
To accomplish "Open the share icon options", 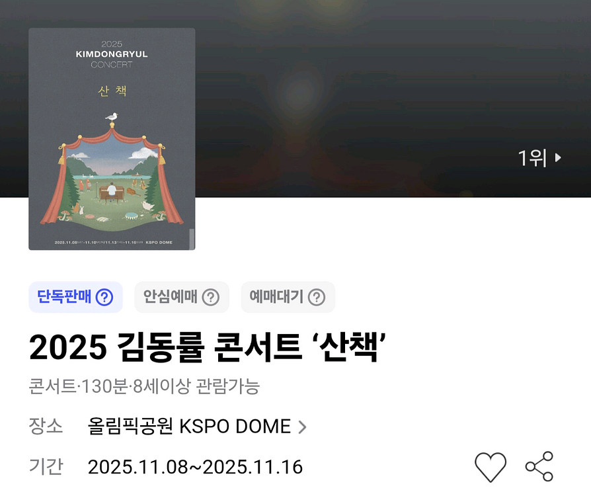I will [x=539, y=467].
